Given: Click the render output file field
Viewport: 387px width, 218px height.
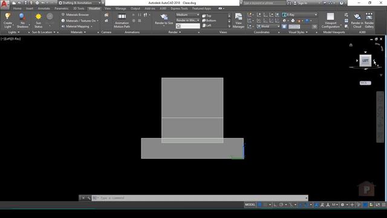Looking at the screenshot, I should pyautogui.click(x=188, y=25).
